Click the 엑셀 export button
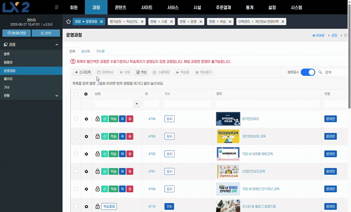 pyautogui.click(x=141, y=72)
